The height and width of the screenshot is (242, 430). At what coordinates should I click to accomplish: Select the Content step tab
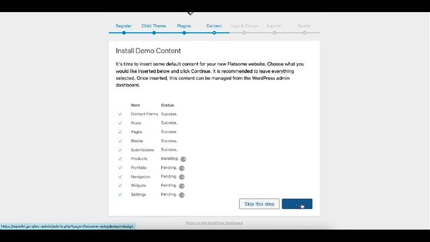click(214, 26)
